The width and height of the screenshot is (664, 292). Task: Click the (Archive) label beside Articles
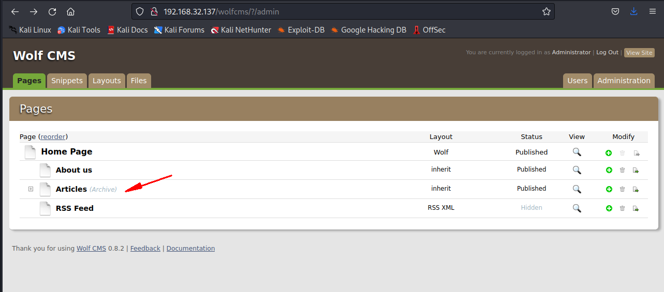pos(103,190)
